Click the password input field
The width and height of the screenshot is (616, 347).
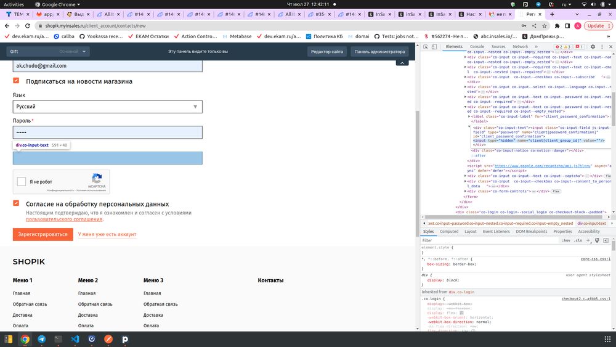coord(107,133)
